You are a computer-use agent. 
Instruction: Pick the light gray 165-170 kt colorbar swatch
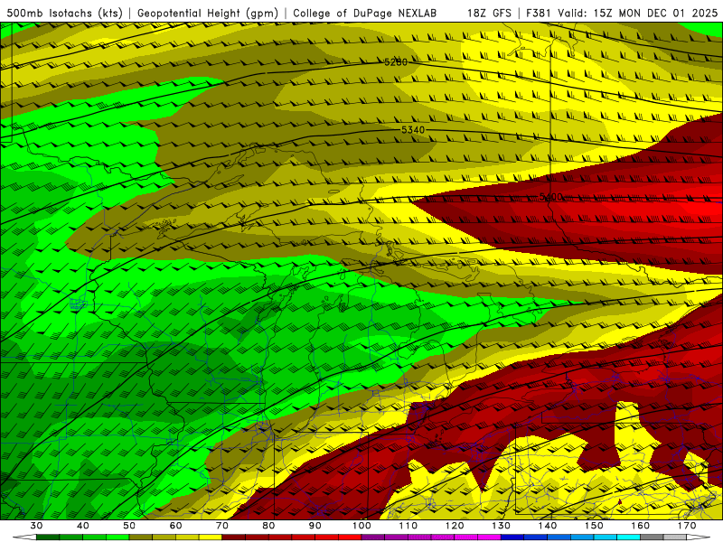click(x=675, y=537)
